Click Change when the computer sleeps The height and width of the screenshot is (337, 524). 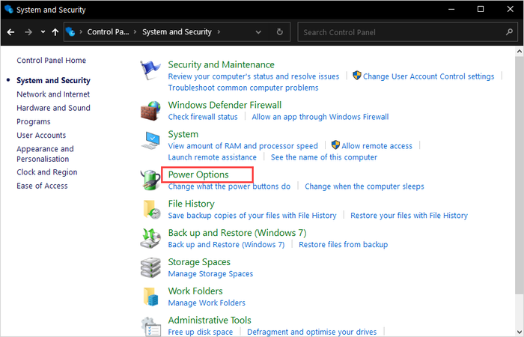(x=365, y=186)
